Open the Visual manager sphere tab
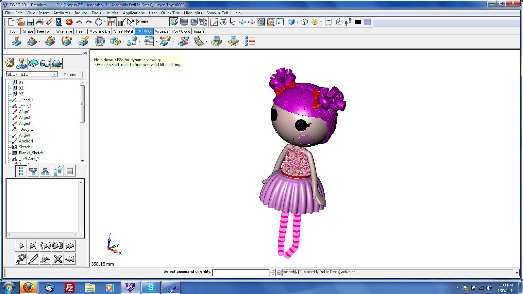Viewport: 523px width, 294px height. click(57, 63)
